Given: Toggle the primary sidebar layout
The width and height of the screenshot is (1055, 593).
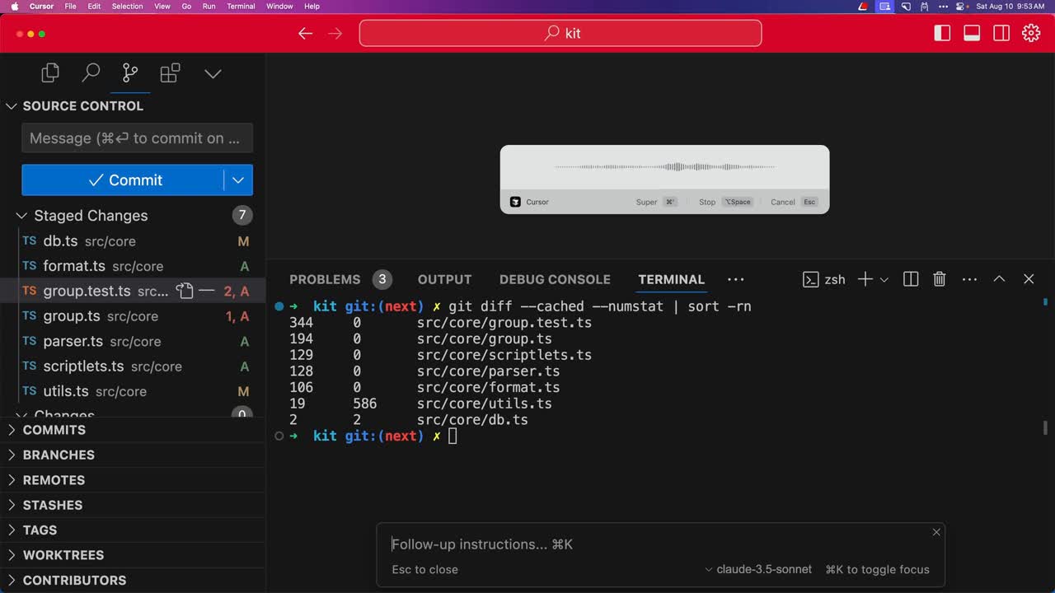Looking at the screenshot, I should (942, 33).
